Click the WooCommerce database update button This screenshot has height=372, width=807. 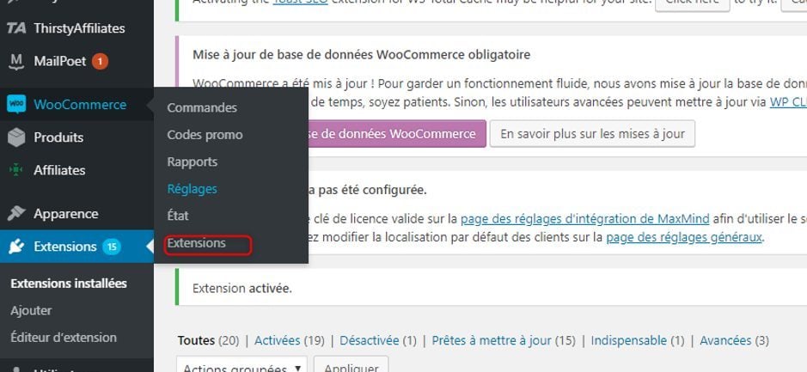[397, 134]
